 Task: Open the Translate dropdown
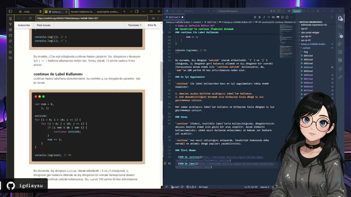click(x=135, y=25)
